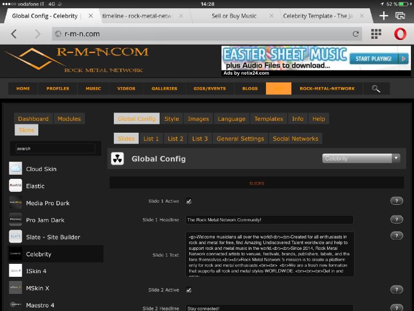
Task: Open help for Slide 1 Active
Action: click(396, 201)
